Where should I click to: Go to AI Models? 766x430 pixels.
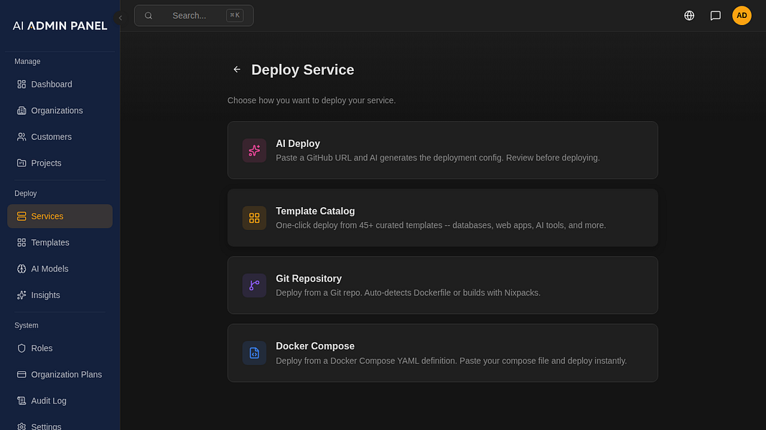click(x=60, y=269)
